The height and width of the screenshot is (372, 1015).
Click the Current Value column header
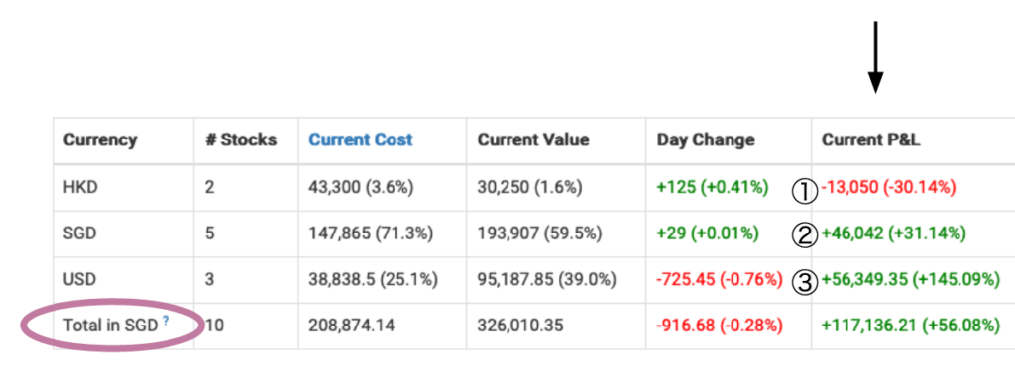pos(533,140)
